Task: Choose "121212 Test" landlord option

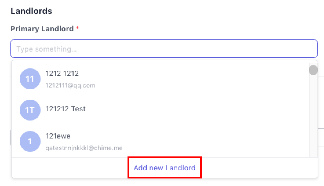Action: click(x=65, y=109)
